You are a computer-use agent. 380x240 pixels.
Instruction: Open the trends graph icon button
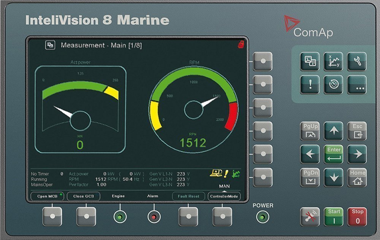[x=334, y=62]
